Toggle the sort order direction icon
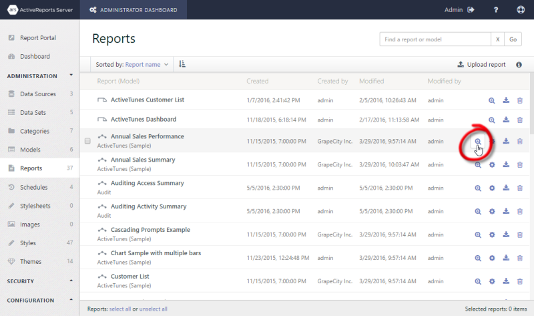 point(182,64)
